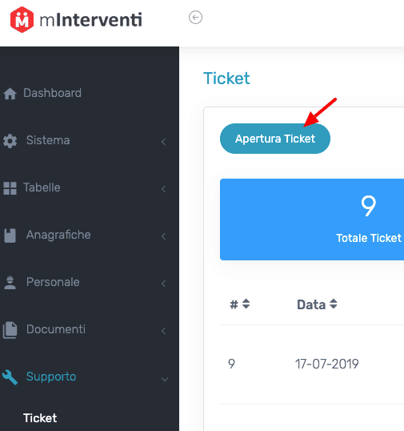The height and width of the screenshot is (431, 404).
Task: Expand the Anagrafiche submenu chevron
Action: click(x=163, y=236)
